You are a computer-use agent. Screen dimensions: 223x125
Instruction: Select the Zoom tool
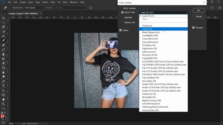3,104
